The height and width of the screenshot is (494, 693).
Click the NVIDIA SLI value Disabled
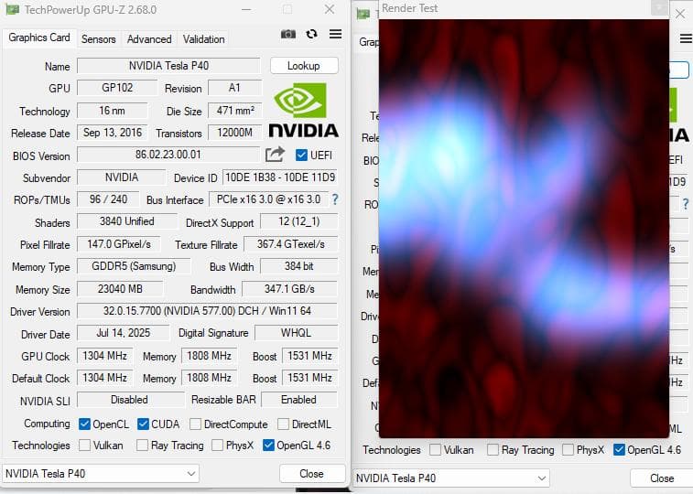coord(130,400)
